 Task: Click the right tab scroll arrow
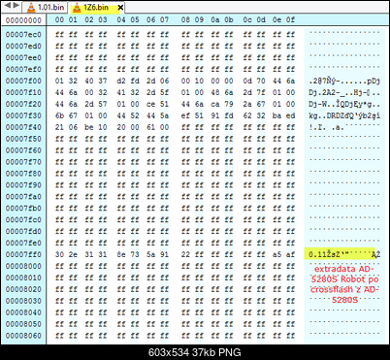[16, 5]
